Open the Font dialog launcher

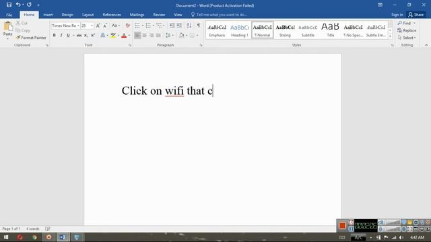tap(130, 45)
